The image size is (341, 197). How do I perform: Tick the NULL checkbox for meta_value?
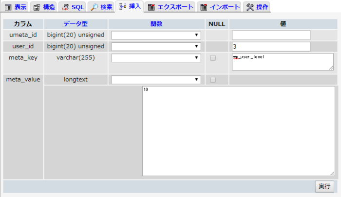pyautogui.click(x=213, y=80)
